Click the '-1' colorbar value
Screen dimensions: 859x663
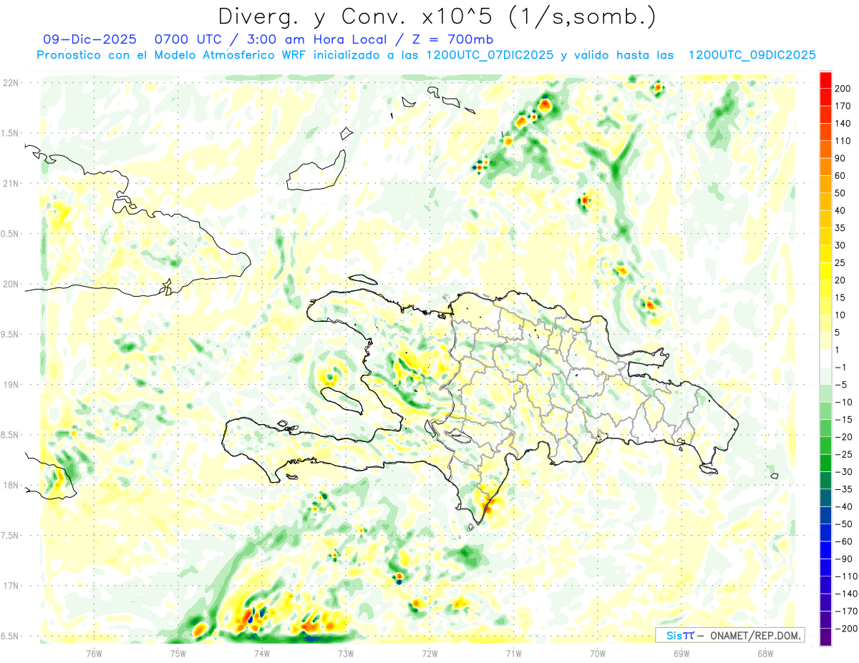pos(840,368)
